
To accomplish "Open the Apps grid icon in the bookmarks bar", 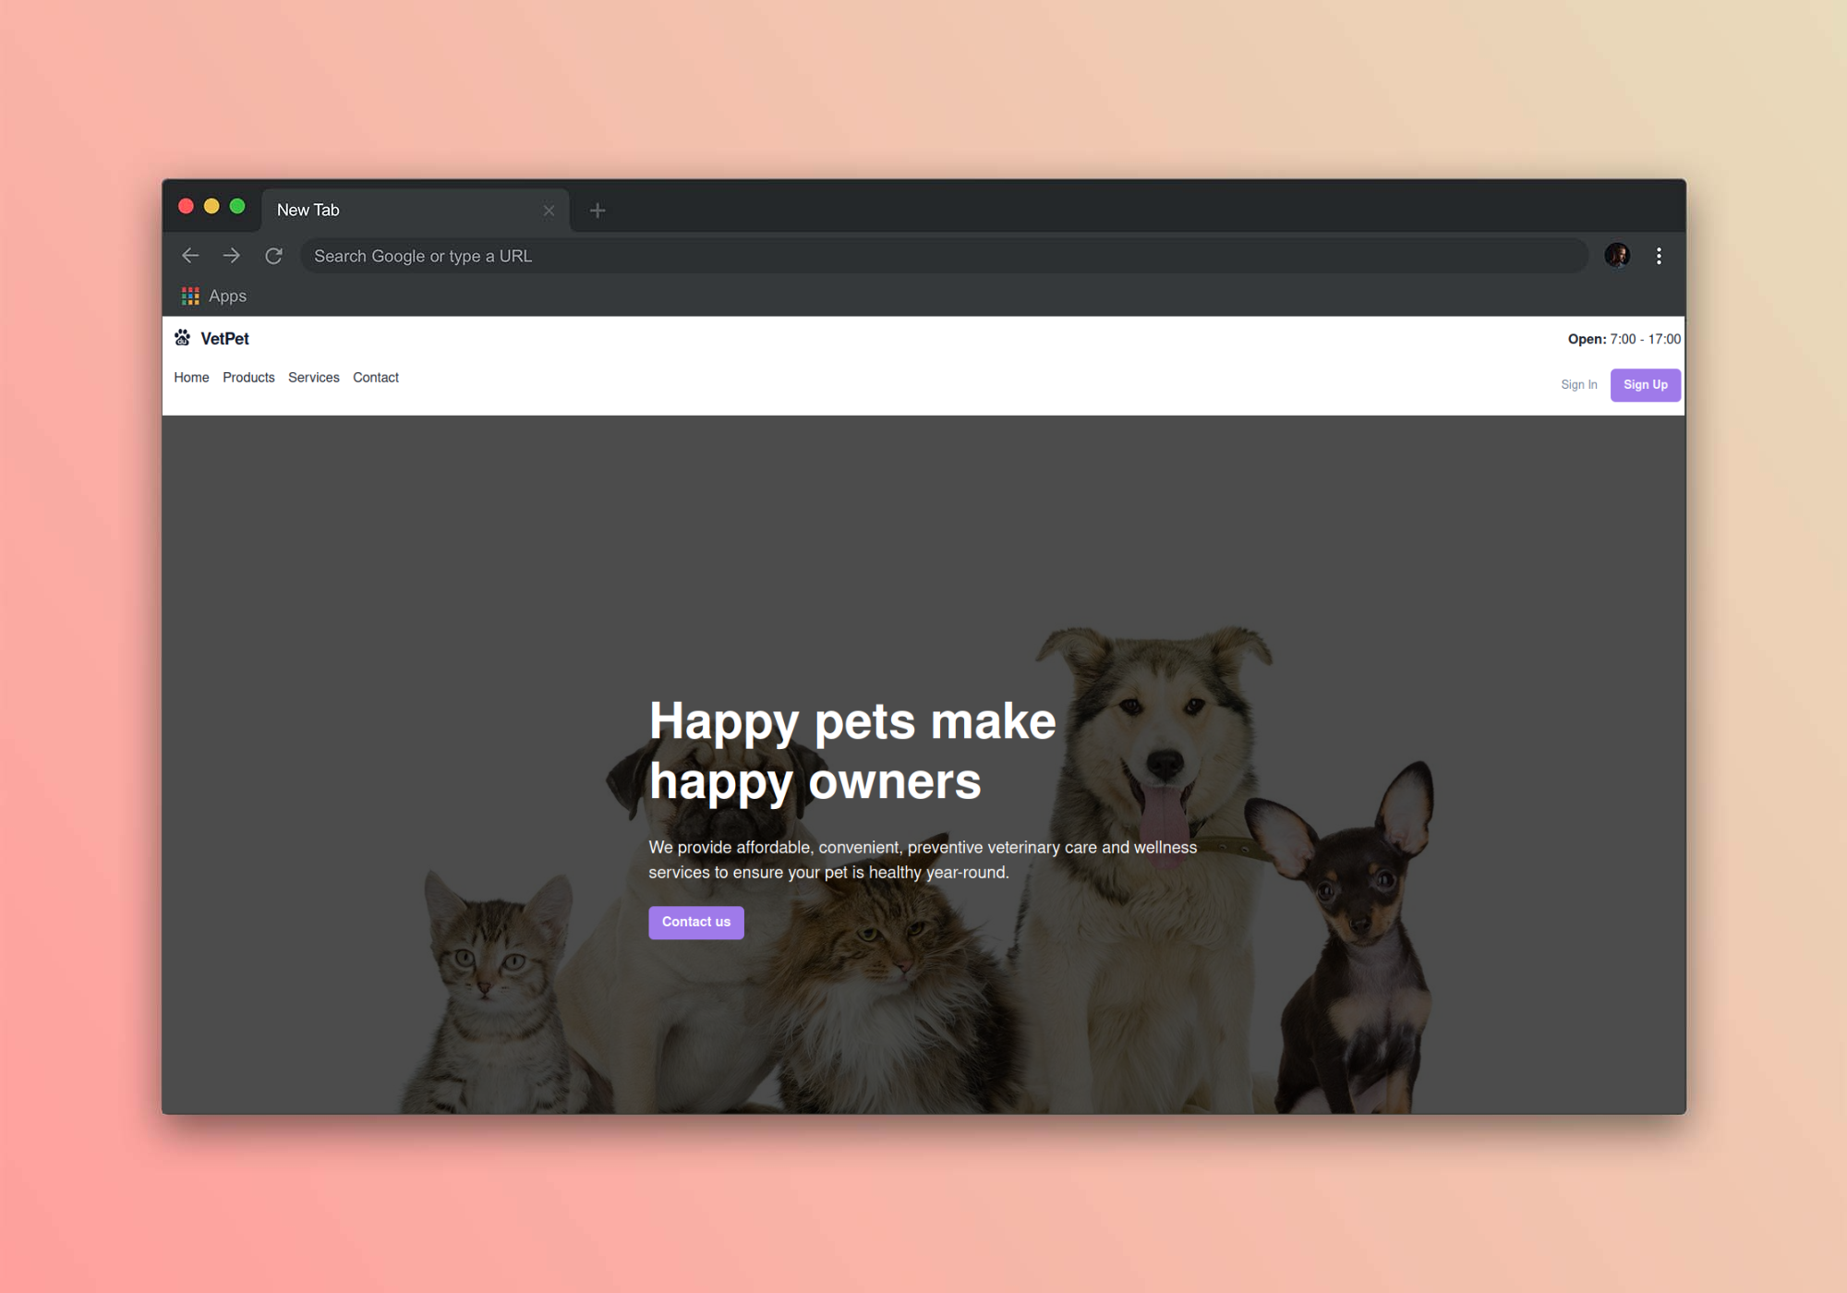I will pyautogui.click(x=190, y=296).
